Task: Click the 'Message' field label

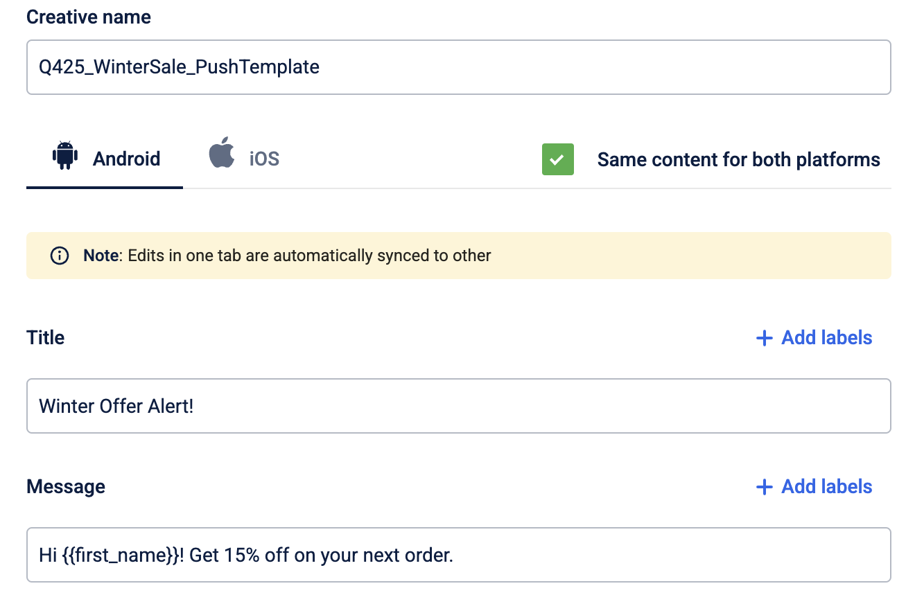Action: pyautogui.click(x=66, y=487)
